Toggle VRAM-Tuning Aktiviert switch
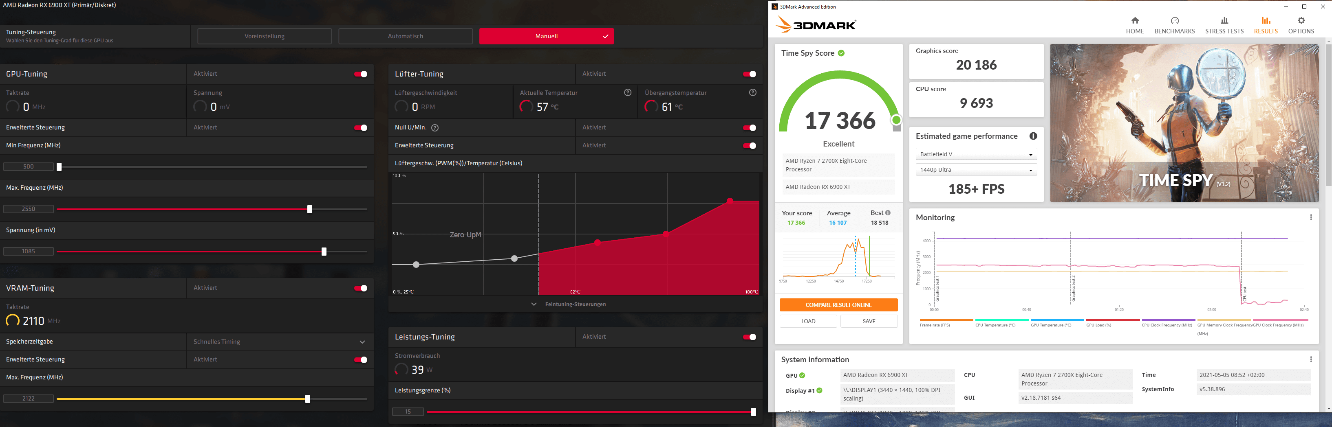The height and width of the screenshot is (427, 1332). [x=360, y=288]
